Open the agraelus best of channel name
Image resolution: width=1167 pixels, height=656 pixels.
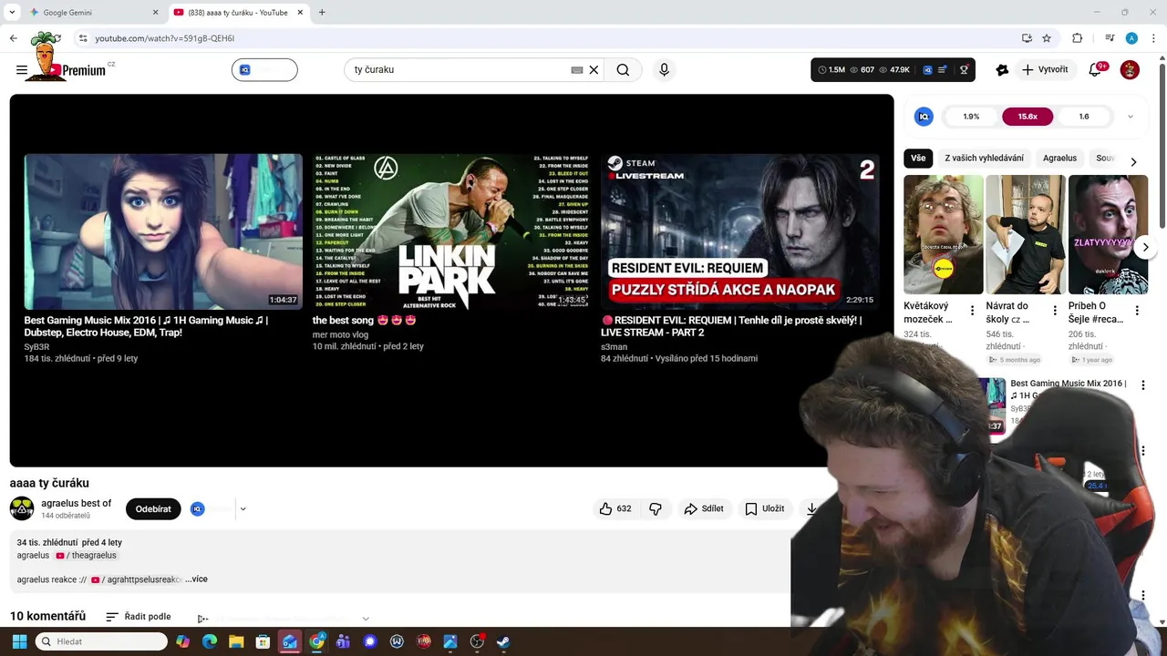[77, 503]
